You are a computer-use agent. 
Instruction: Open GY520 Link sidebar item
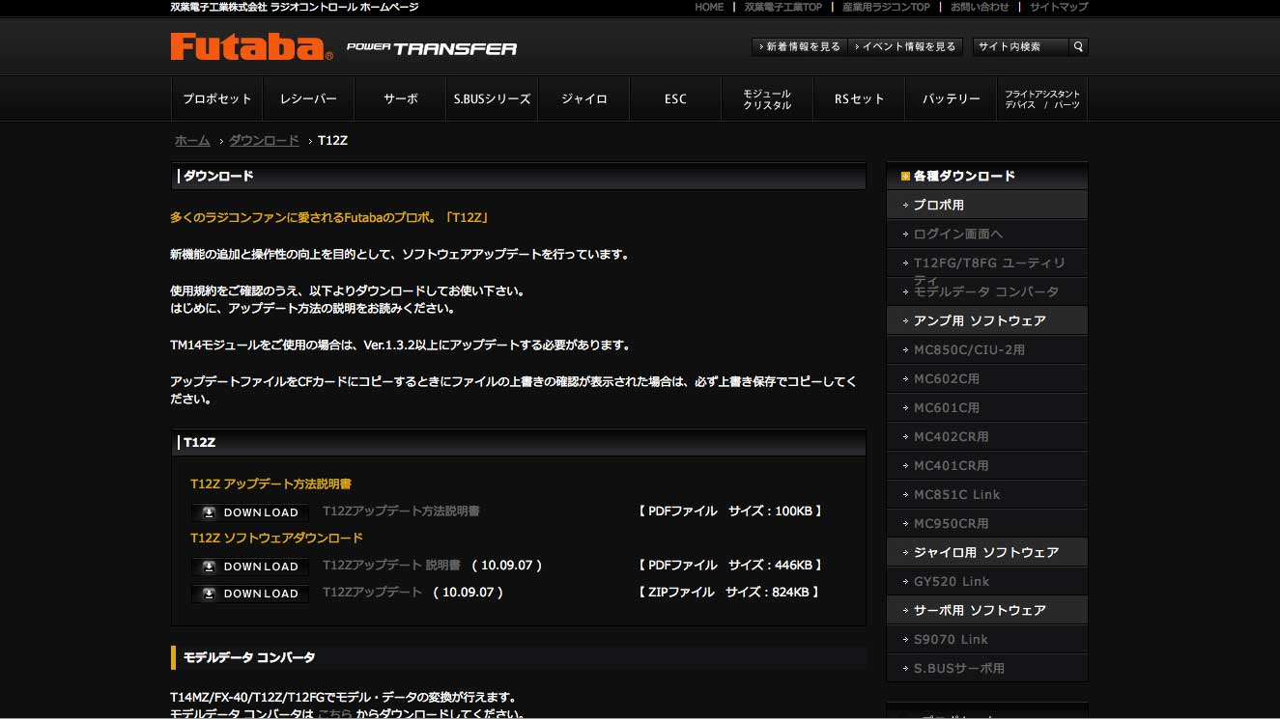pyautogui.click(x=986, y=581)
